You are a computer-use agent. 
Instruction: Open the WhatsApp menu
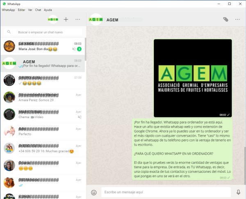8,10
